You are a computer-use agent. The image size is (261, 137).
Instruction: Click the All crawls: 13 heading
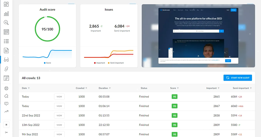pyautogui.click(x=31, y=78)
